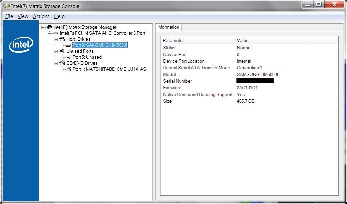Viewport: 347px width, 204px height.
Task: Select the CD/DVD Drives tree item
Action: click(82, 63)
